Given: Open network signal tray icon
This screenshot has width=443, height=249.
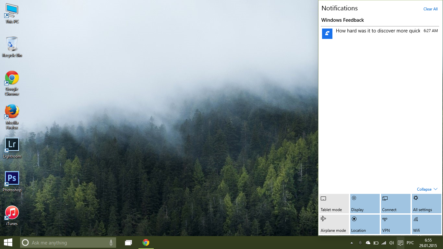Looking at the screenshot, I should click(x=384, y=243).
